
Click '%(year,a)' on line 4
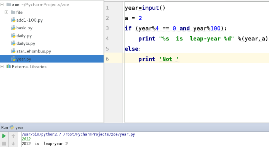(253, 39)
